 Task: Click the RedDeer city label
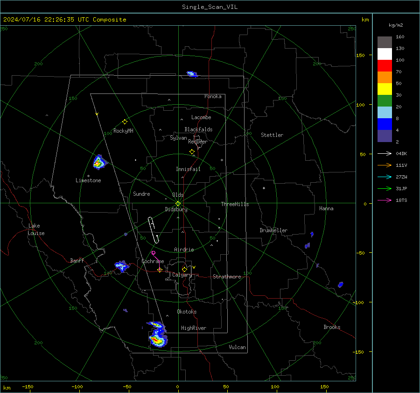click(x=198, y=142)
